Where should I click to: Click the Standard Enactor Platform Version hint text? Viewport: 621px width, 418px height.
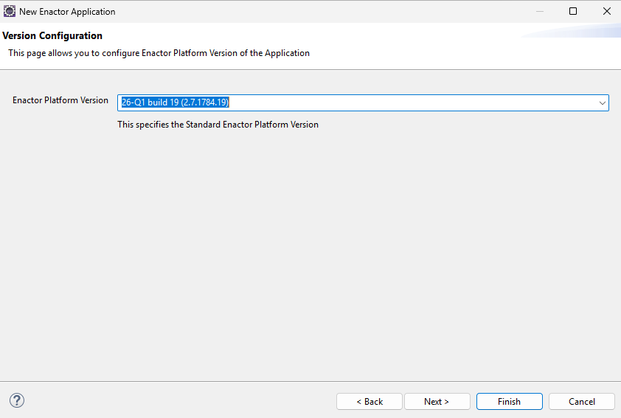[218, 125]
